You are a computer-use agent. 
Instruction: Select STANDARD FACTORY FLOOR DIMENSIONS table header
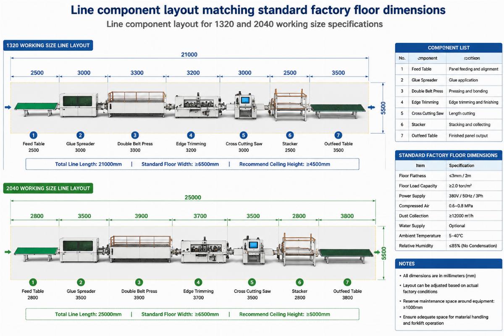pyautogui.click(x=449, y=155)
